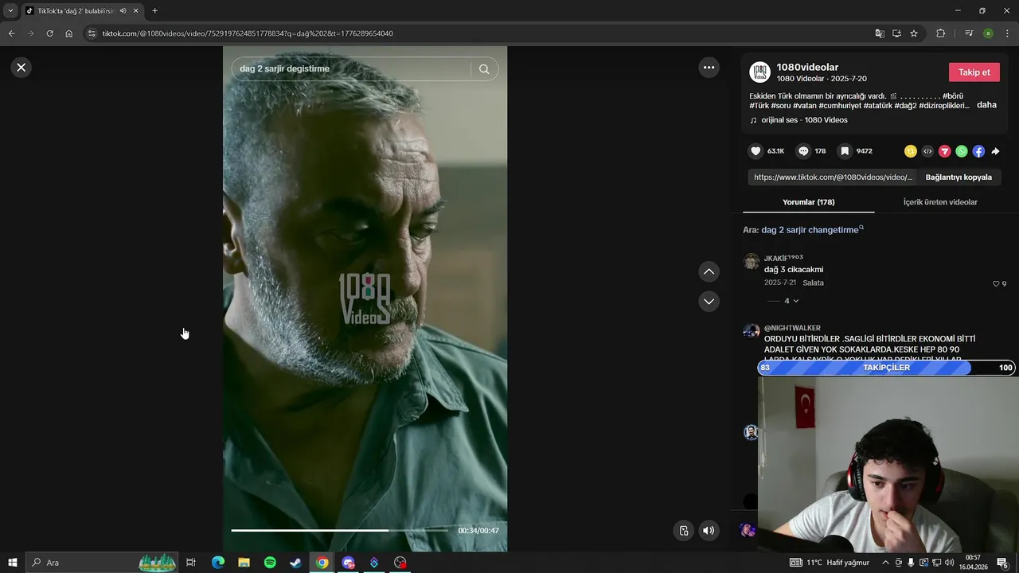This screenshot has height=573, width=1019.
Task: Open Steam from taskbar
Action: (x=295, y=563)
